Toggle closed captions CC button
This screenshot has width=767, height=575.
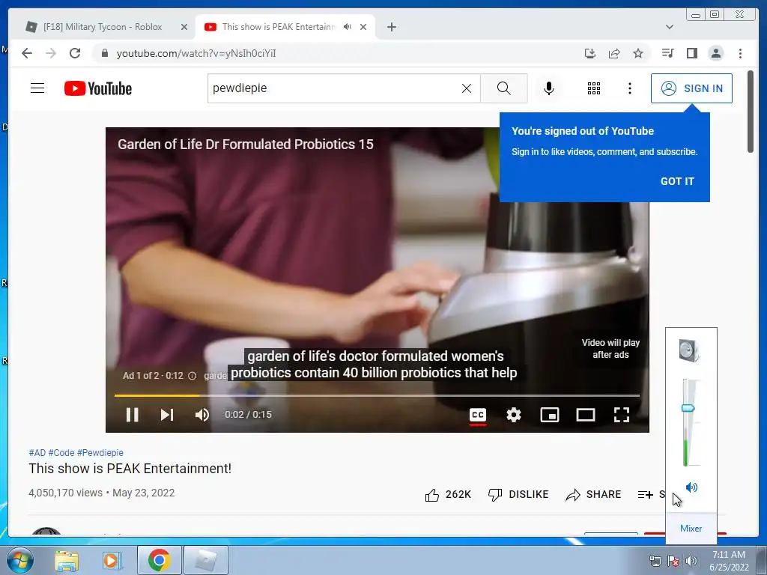pyautogui.click(x=478, y=415)
